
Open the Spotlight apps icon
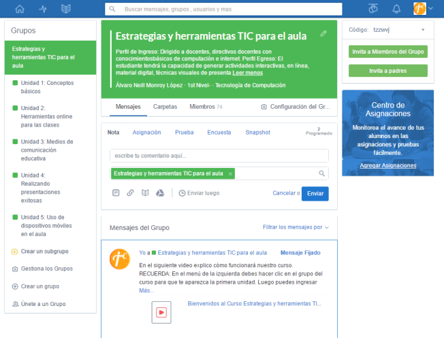[x=373, y=9]
